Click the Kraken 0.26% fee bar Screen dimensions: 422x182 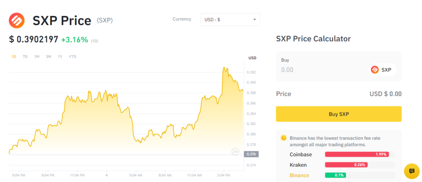(x=346, y=165)
